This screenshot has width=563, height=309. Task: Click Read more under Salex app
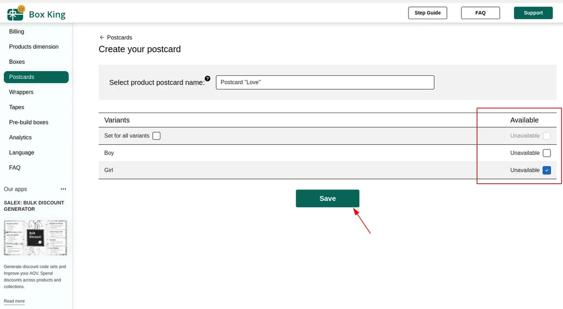14,301
